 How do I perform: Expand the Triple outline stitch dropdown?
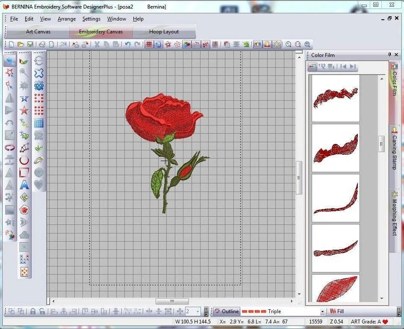tap(322, 312)
